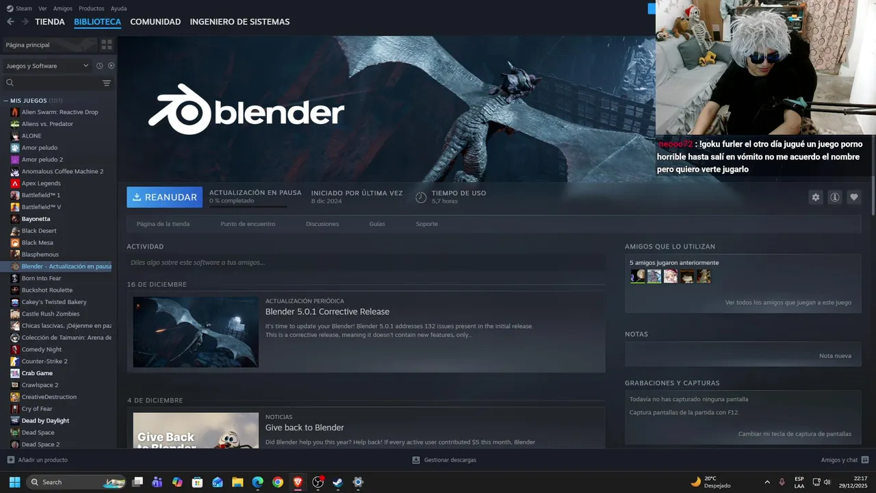
Task: Open the INGENIERO DE SISTEMAS profile tab
Action: click(x=240, y=22)
